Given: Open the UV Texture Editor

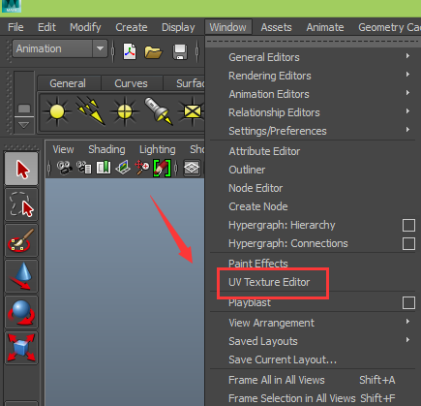Looking at the screenshot, I should [x=269, y=282].
